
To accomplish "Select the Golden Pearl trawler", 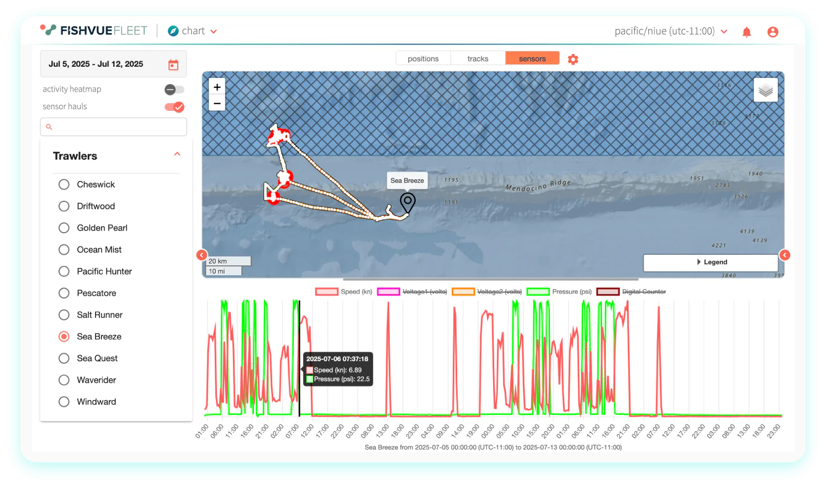I will pos(64,228).
